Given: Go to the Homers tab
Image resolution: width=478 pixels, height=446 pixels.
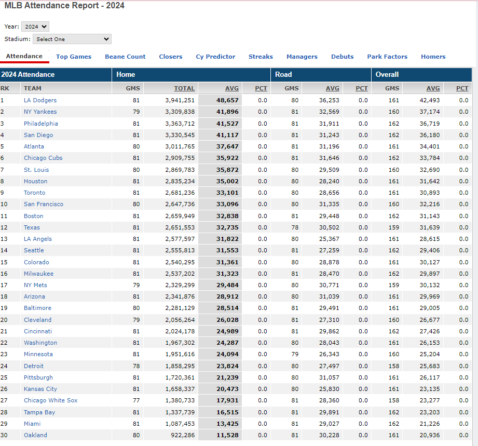Looking at the screenshot, I should 433,57.
